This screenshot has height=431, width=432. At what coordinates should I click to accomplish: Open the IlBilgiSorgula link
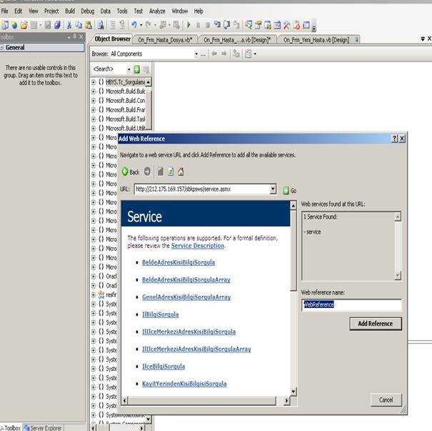click(x=161, y=314)
